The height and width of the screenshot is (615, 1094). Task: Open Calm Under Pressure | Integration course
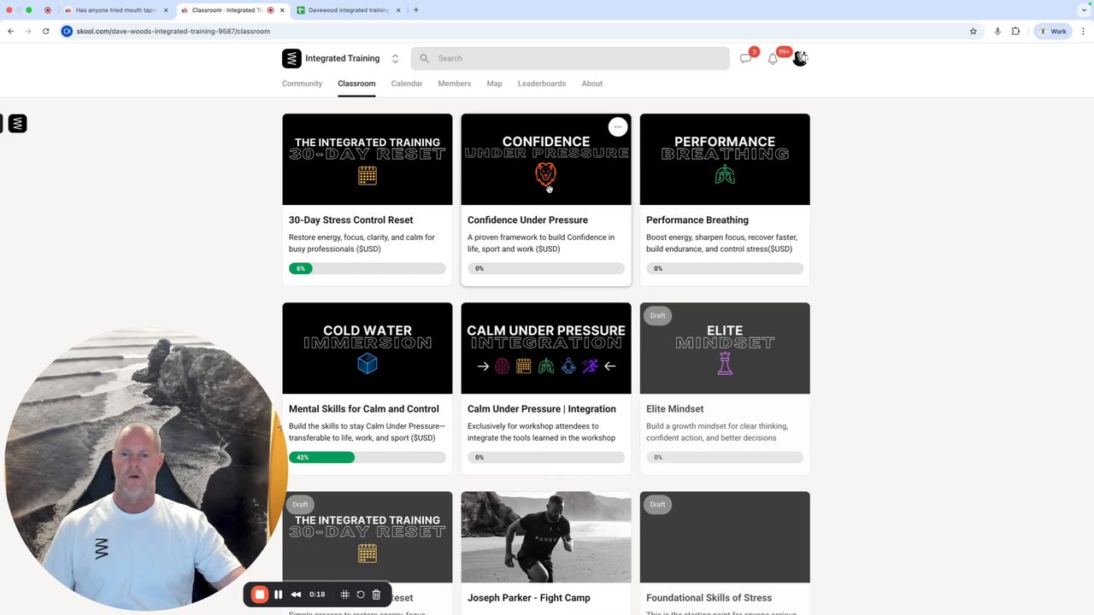coord(542,409)
